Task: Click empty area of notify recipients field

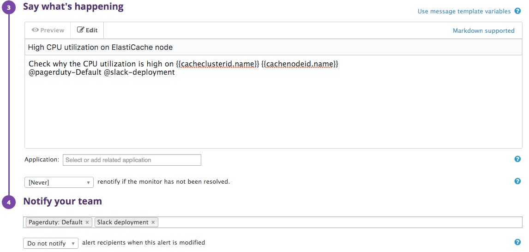Action: click(x=337, y=222)
